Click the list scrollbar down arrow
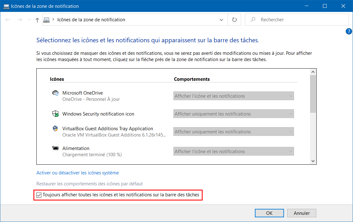 click(x=313, y=161)
